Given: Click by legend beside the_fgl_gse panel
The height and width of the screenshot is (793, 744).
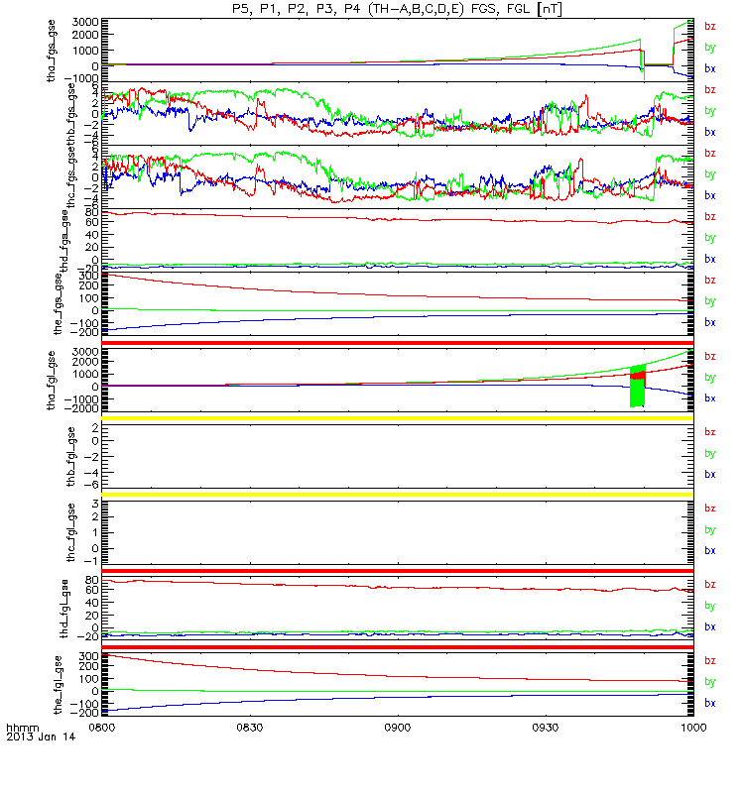Looking at the screenshot, I should click(710, 682).
